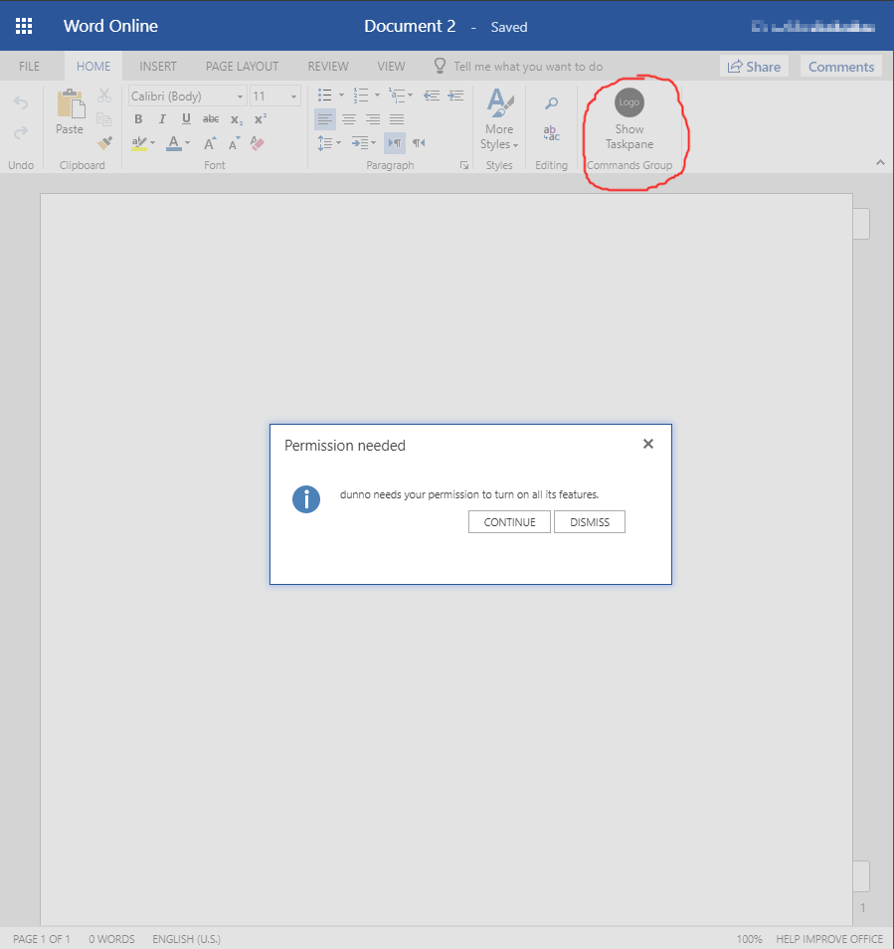Justify the paragraph text
Screen dimensions: 894x949
point(397,119)
